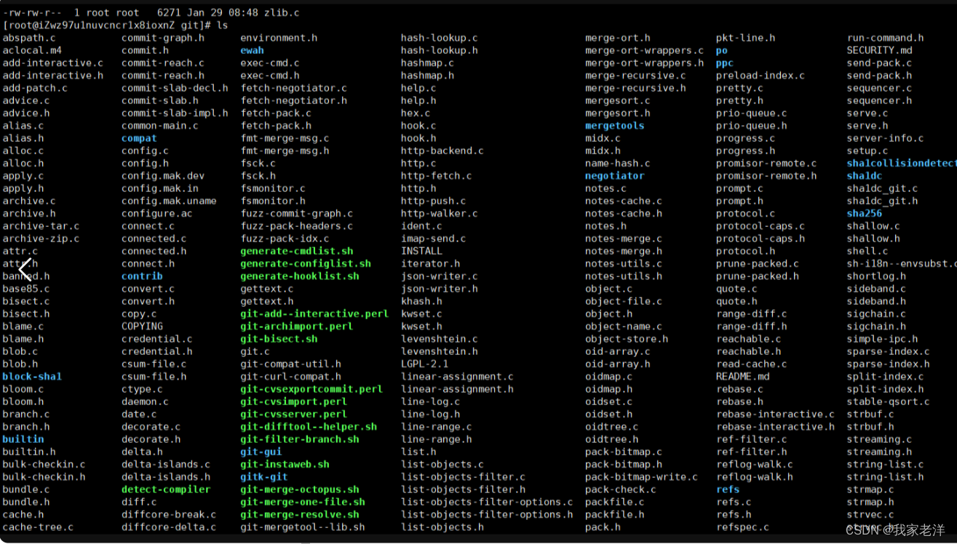This screenshot has width=957, height=544.
Task: Select git-merge-one-file.sh
Action: (303, 502)
